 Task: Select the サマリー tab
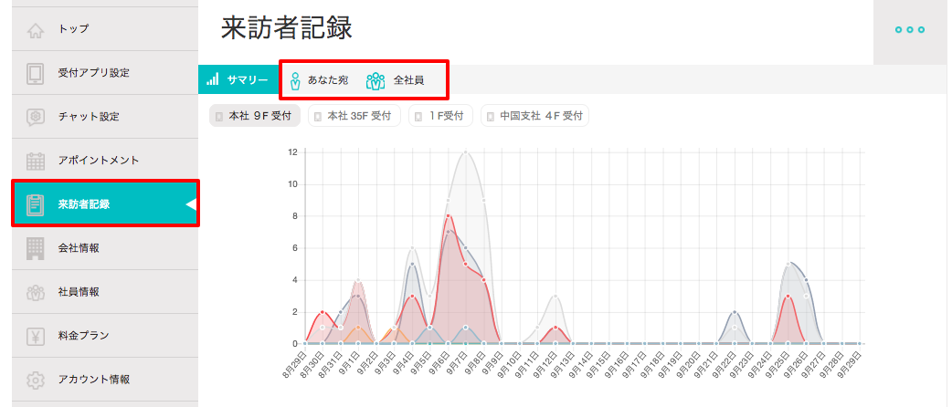(238, 80)
